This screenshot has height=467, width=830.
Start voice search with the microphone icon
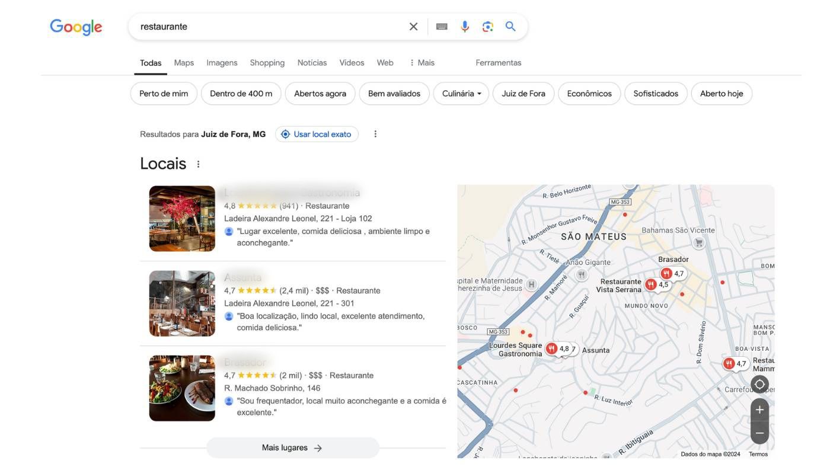(464, 26)
